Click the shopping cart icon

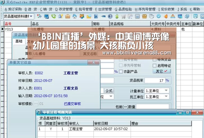coord(123,16)
